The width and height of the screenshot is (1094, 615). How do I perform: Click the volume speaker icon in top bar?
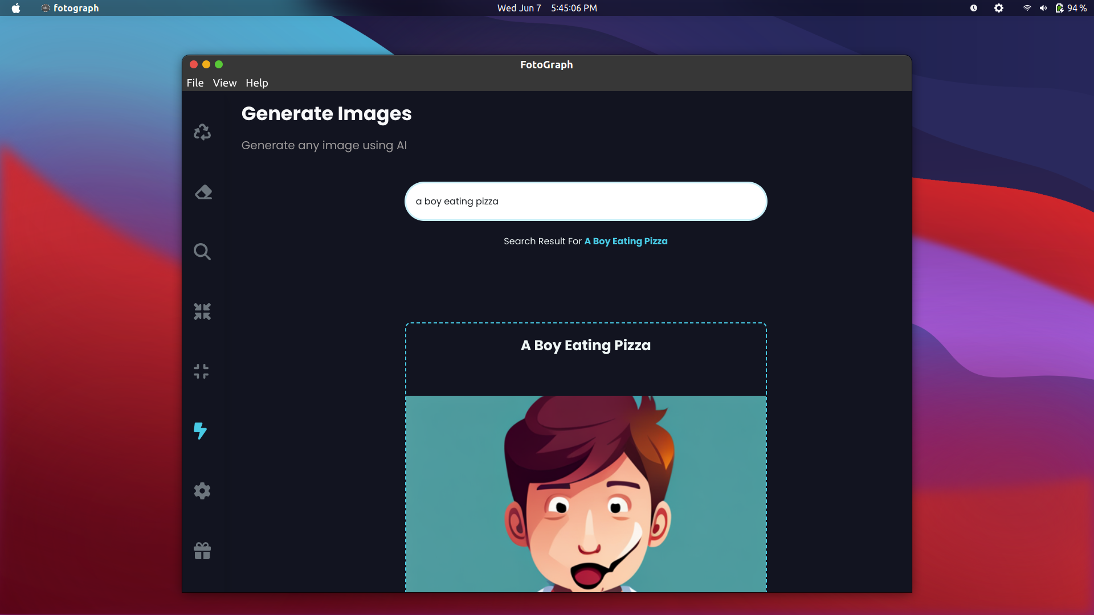coord(1043,8)
